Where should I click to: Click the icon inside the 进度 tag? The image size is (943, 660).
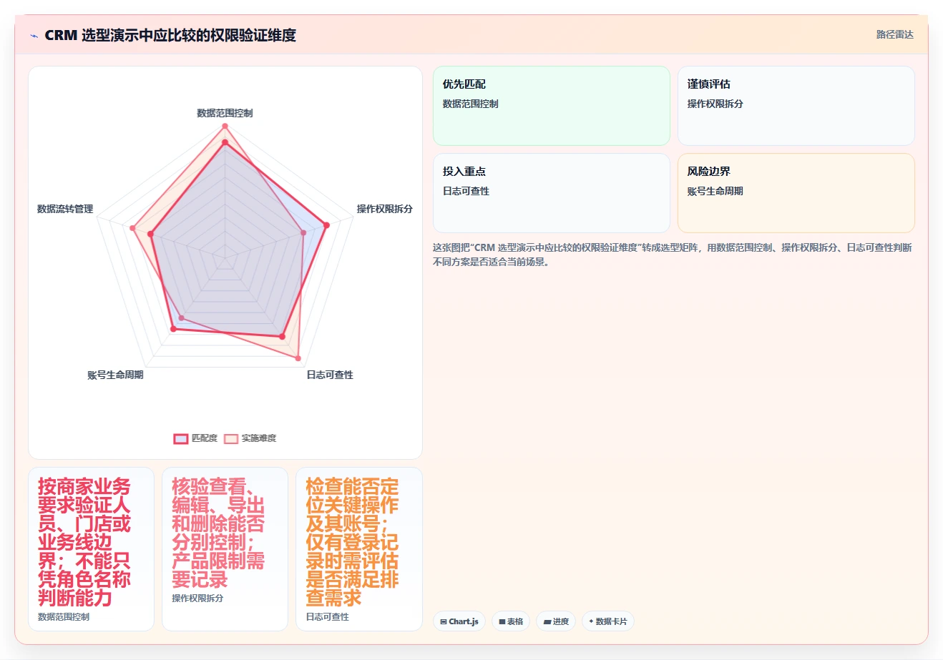pyautogui.click(x=547, y=622)
